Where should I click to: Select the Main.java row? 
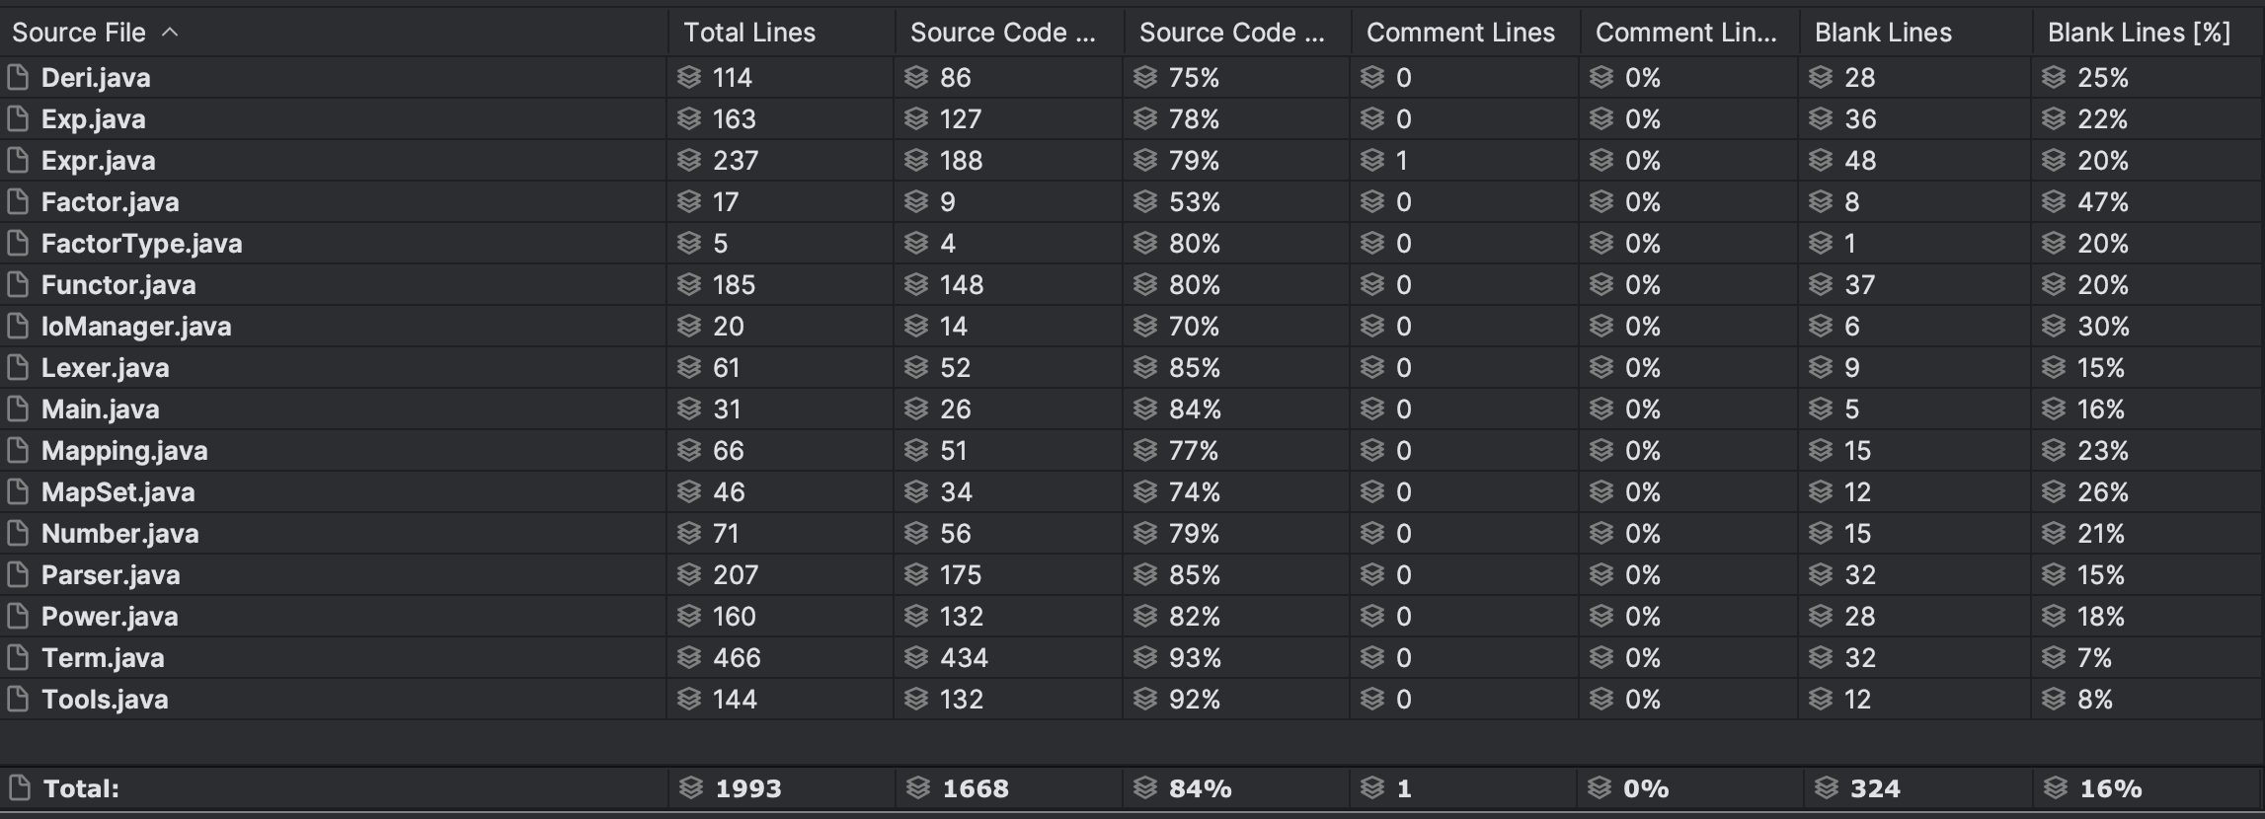coord(1132,409)
